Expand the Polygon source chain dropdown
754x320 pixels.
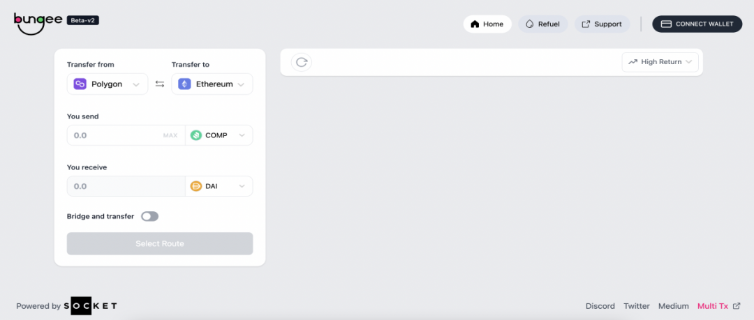click(x=136, y=84)
